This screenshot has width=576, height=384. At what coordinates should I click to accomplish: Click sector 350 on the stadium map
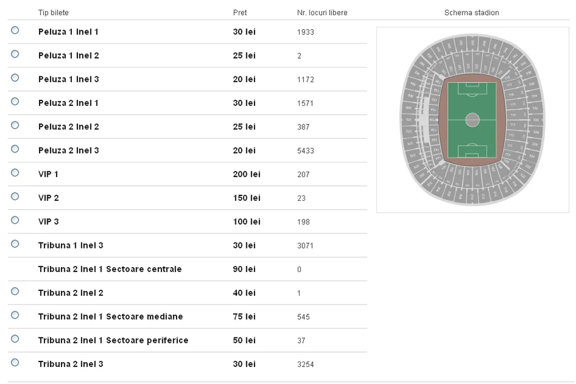pyautogui.click(x=473, y=42)
